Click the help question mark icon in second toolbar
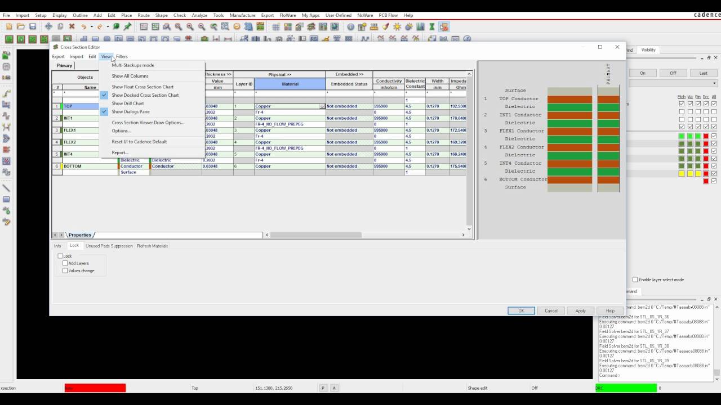Image resolution: width=721 pixels, height=405 pixels. (x=468, y=39)
